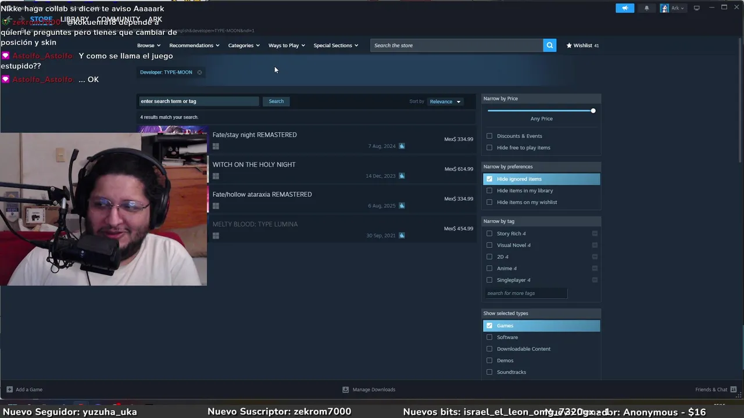Click the Add a Game plus icon

click(9, 390)
